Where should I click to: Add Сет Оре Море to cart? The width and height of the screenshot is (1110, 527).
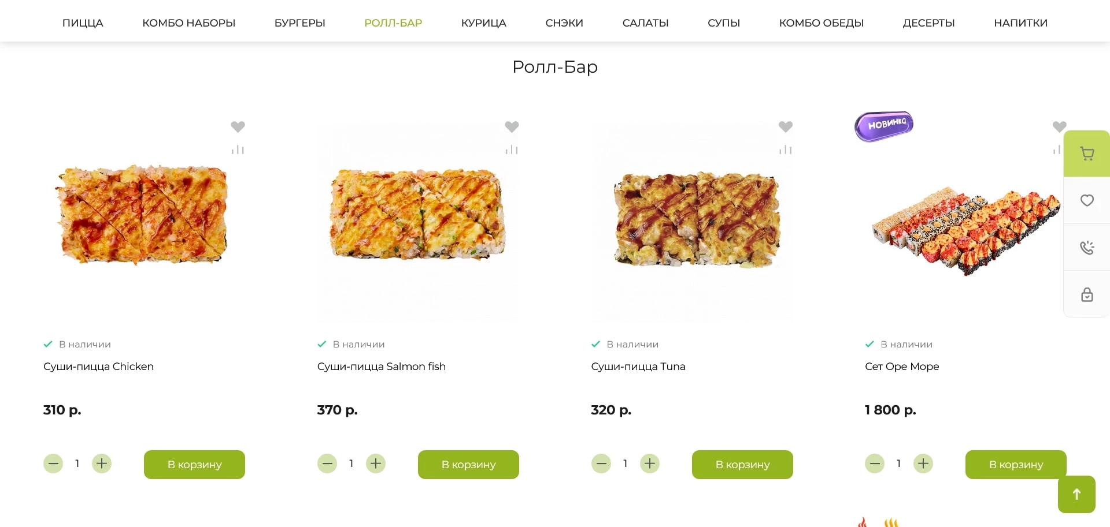pos(1016,465)
